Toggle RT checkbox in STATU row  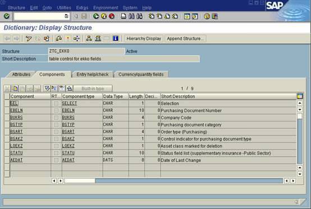[56, 153]
